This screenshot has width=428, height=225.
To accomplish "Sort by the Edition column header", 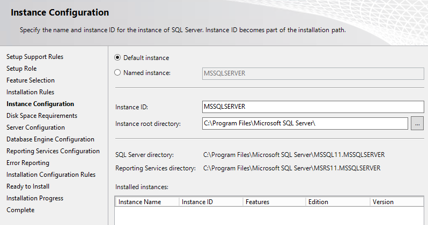I will (338, 202).
